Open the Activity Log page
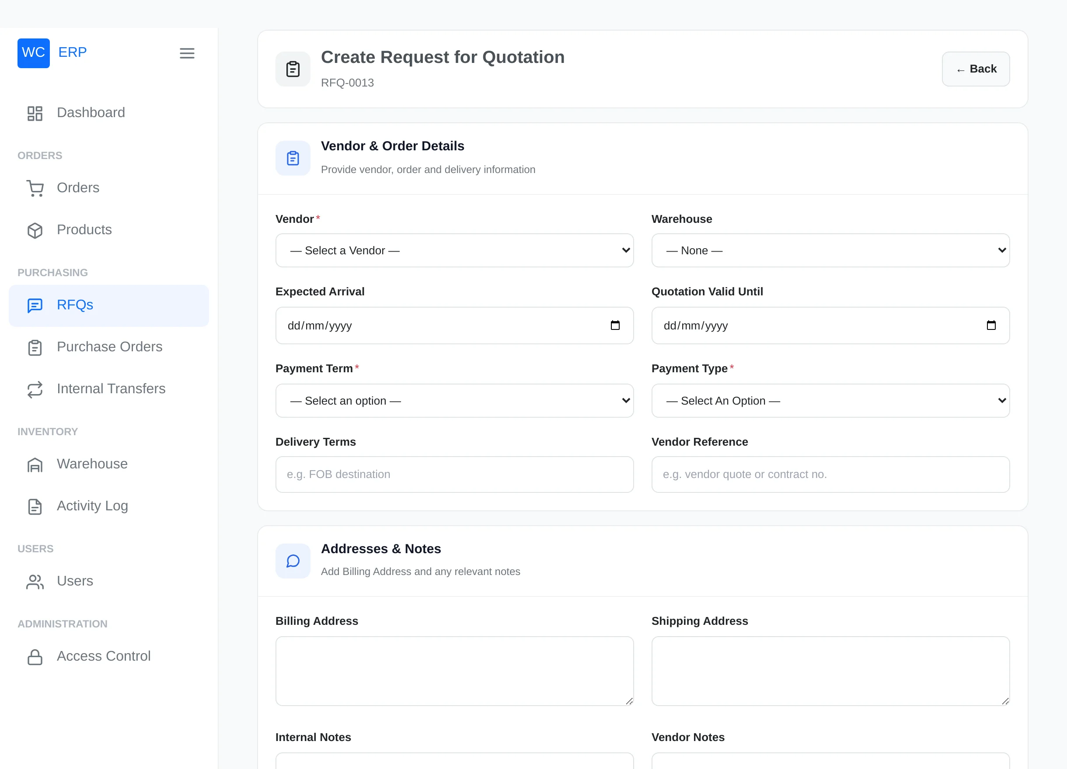The height and width of the screenshot is (769, 1067). (x=109, y=506)
